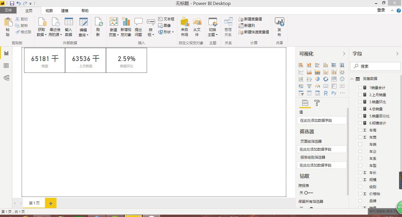Image resolution: width=402 pixels, height=217 pixels.
Task: Click the 登录 sign-in link
Action: coord(381,10)
